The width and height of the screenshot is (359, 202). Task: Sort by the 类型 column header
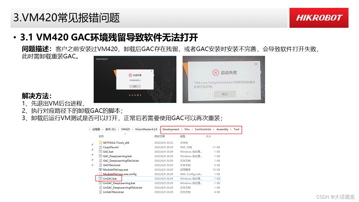click(183, 136)
